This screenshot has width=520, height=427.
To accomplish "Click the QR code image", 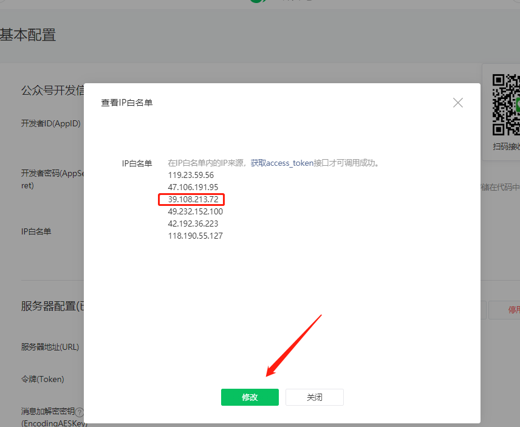I will (x=506, y=104).
